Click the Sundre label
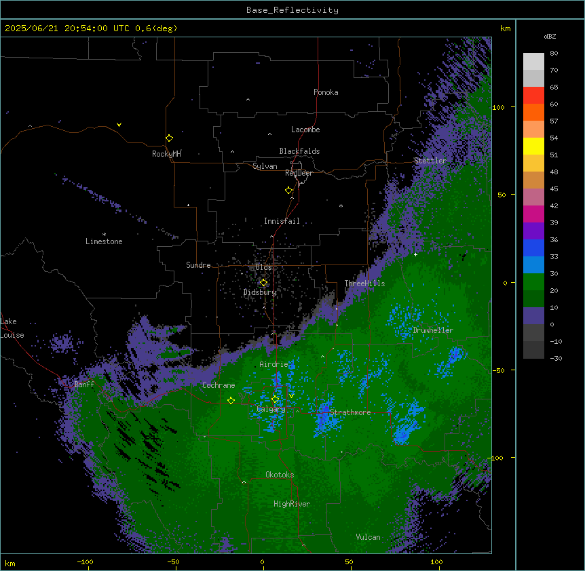 pyautogui.click(x=198, y=265)
